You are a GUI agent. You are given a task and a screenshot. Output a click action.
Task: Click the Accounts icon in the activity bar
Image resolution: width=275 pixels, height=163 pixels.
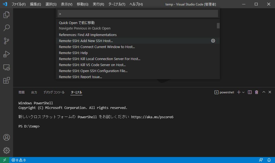click(6, 137)
